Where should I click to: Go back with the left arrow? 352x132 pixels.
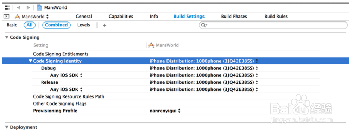click(19, 8)
